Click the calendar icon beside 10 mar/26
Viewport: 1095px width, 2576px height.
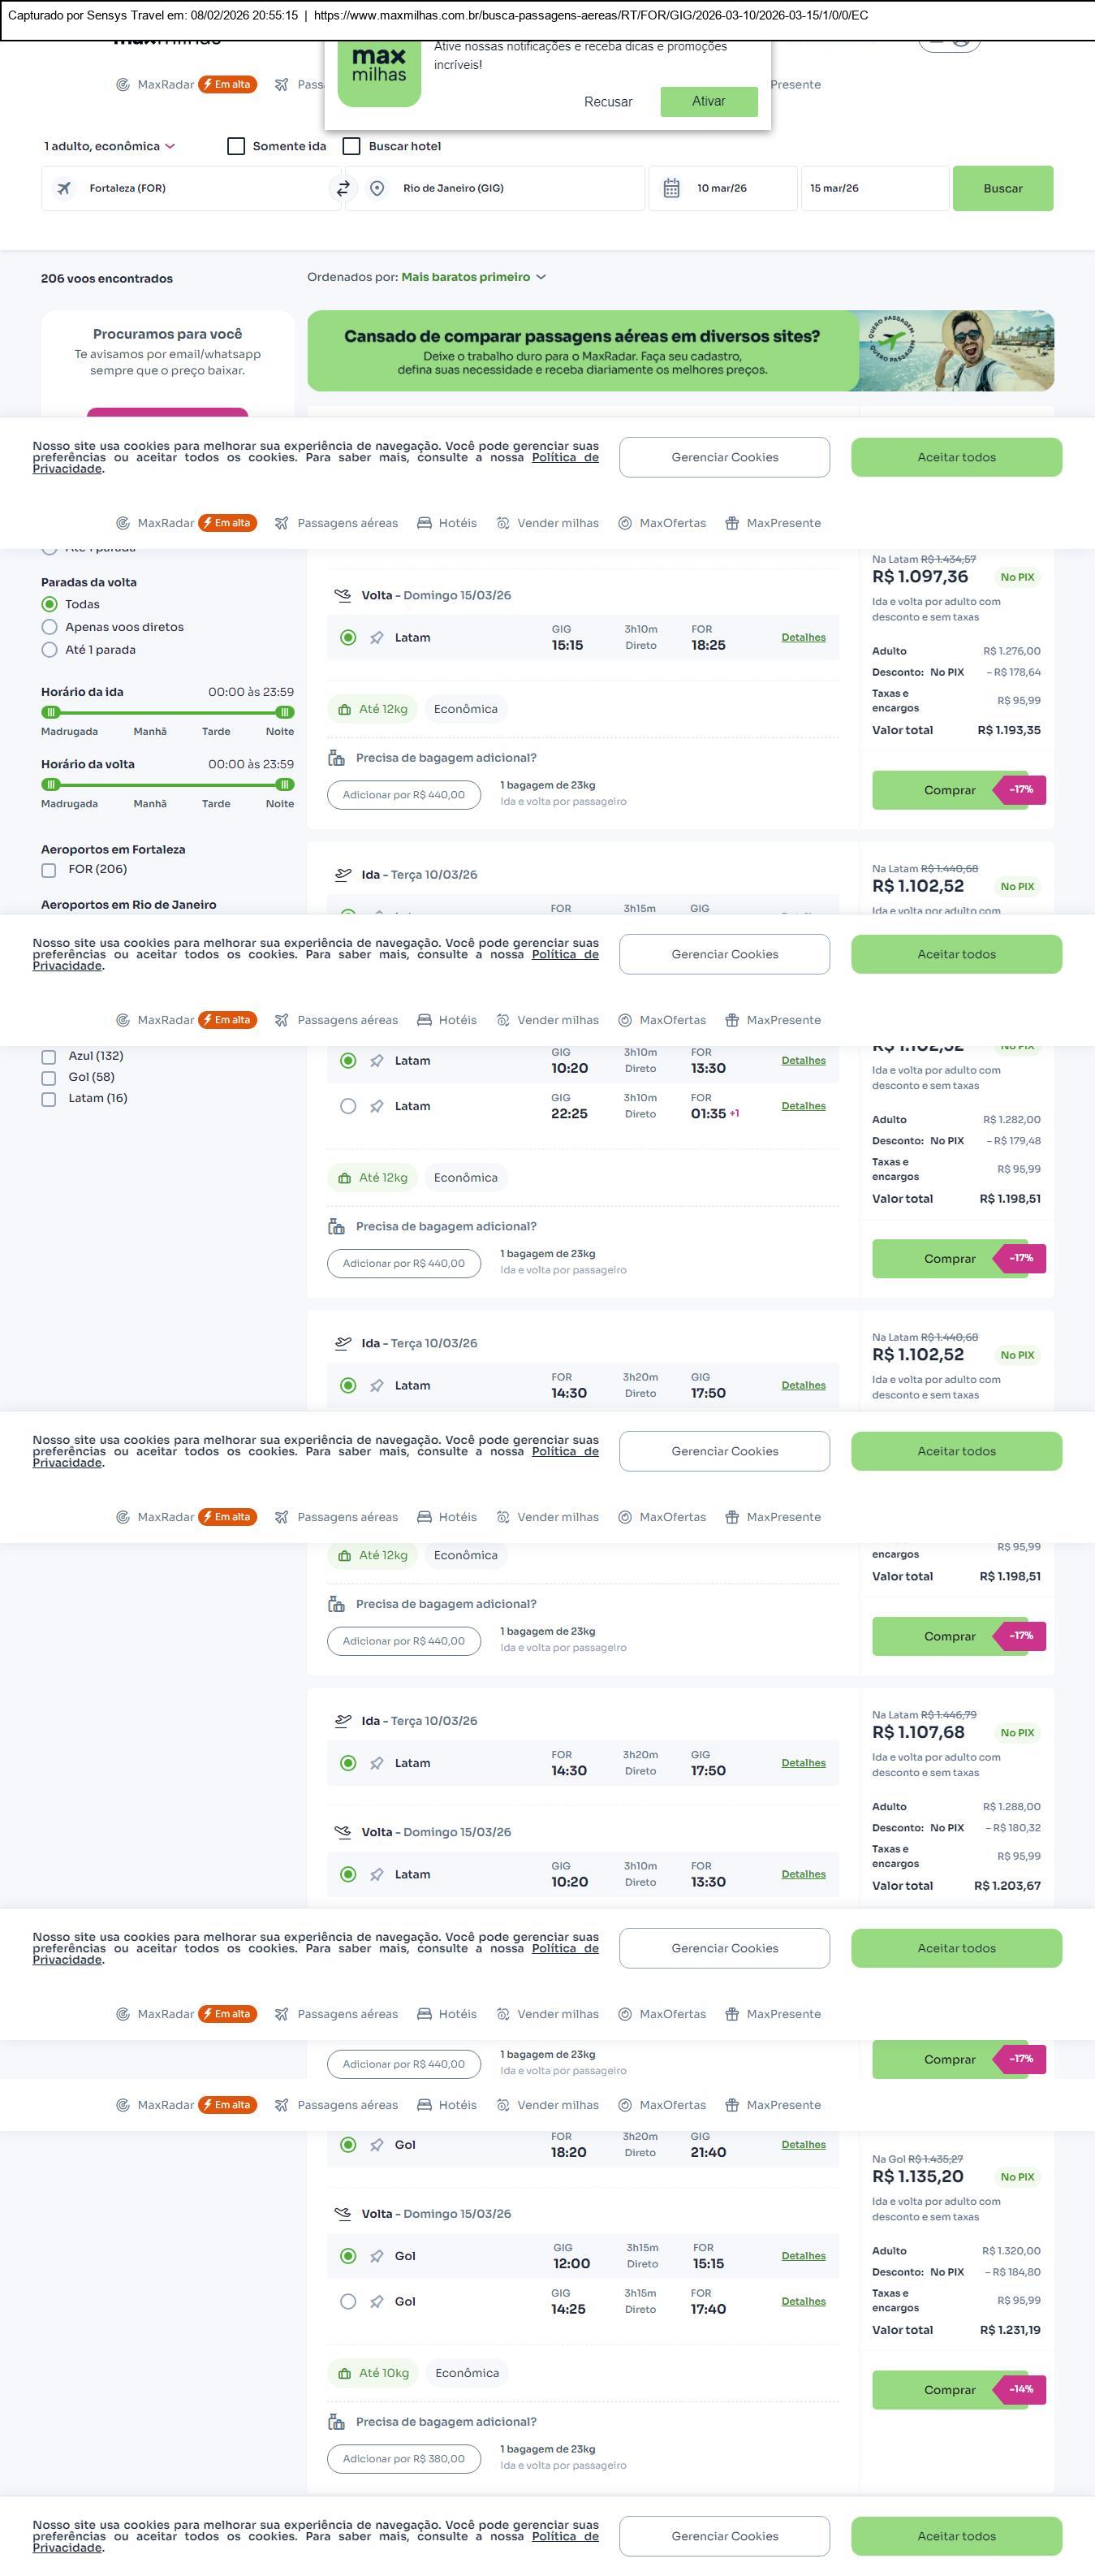[x=671, y=188]
